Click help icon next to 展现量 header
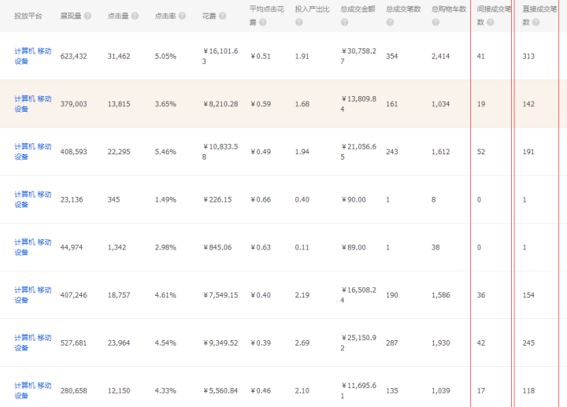Viewport: 567px width, 407px height. 87,16
